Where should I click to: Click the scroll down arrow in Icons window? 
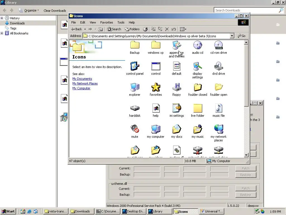tap(246, 155)
